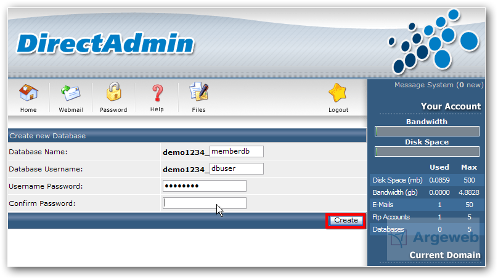498x279 pixels.
Task: Click the Home label
Action: (x=28, y=110)
